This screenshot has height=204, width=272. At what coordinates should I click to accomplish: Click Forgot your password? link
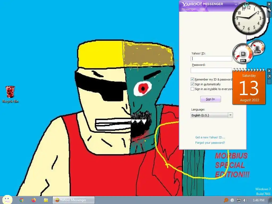point(210,143)
